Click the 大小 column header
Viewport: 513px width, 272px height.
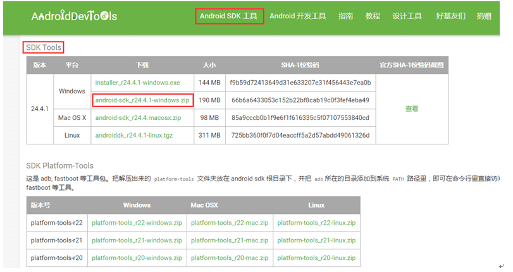(x=209, y=65)
